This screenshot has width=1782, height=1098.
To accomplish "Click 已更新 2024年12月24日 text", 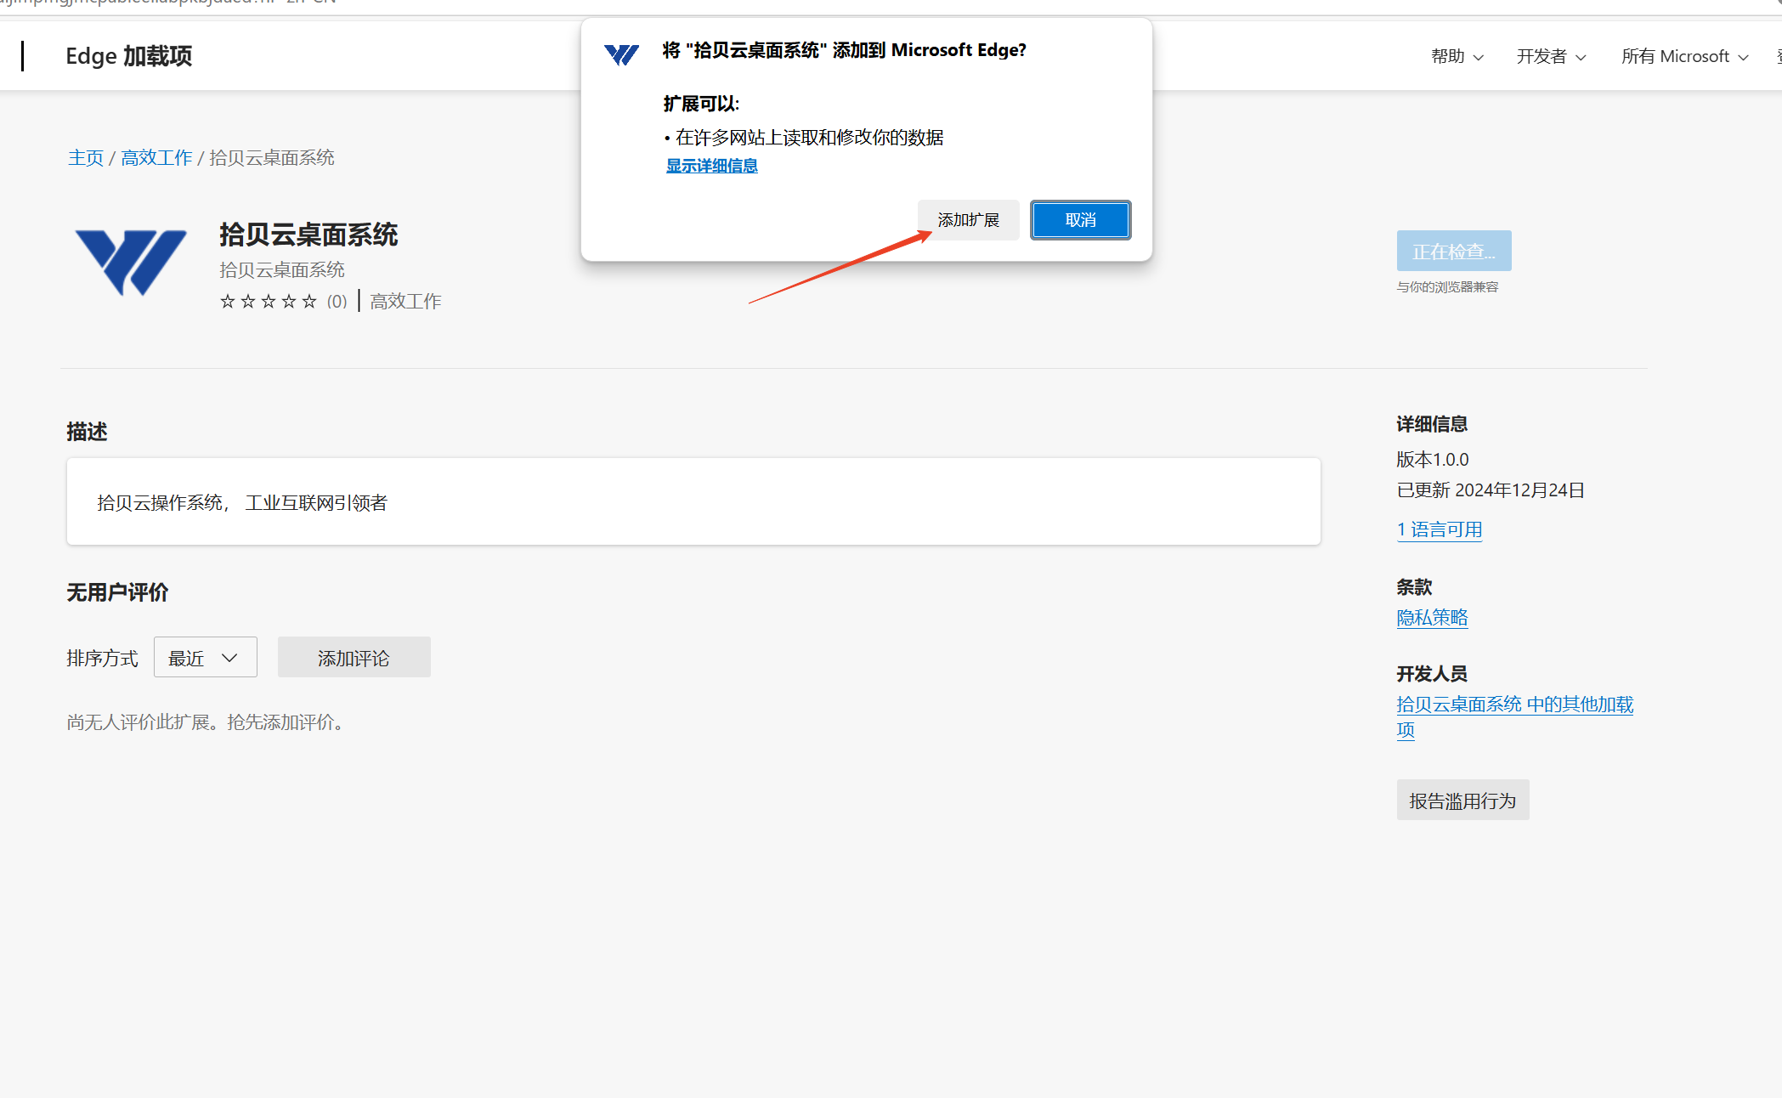I will tap(1491, 490).
